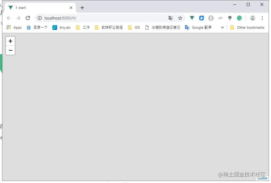Close the 1-start tab

click(71, 8)
